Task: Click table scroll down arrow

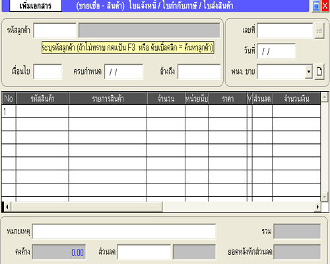Action: point(325,197)
